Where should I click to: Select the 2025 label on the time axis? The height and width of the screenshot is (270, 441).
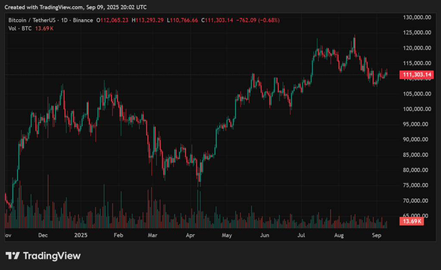click(x=81, y=236)
